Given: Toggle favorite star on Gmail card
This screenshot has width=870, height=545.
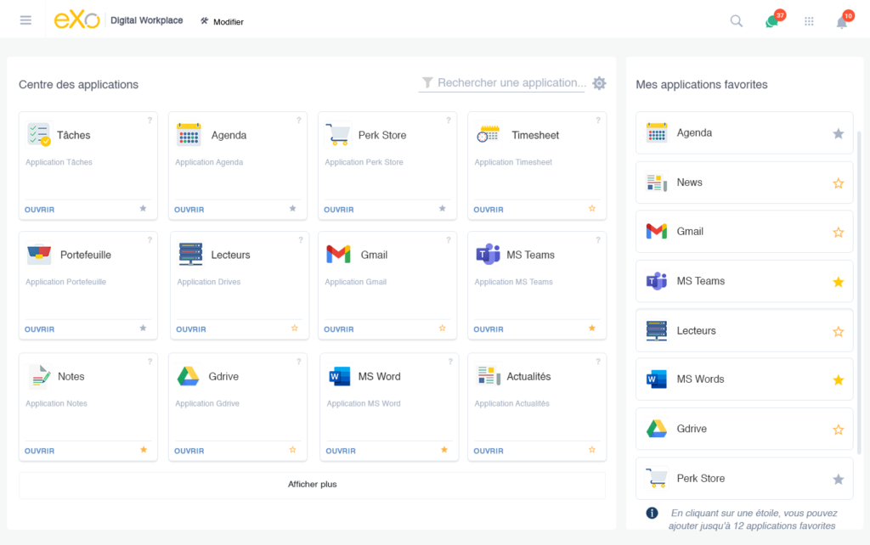Looking at the screenshot, I should [442, 329].
